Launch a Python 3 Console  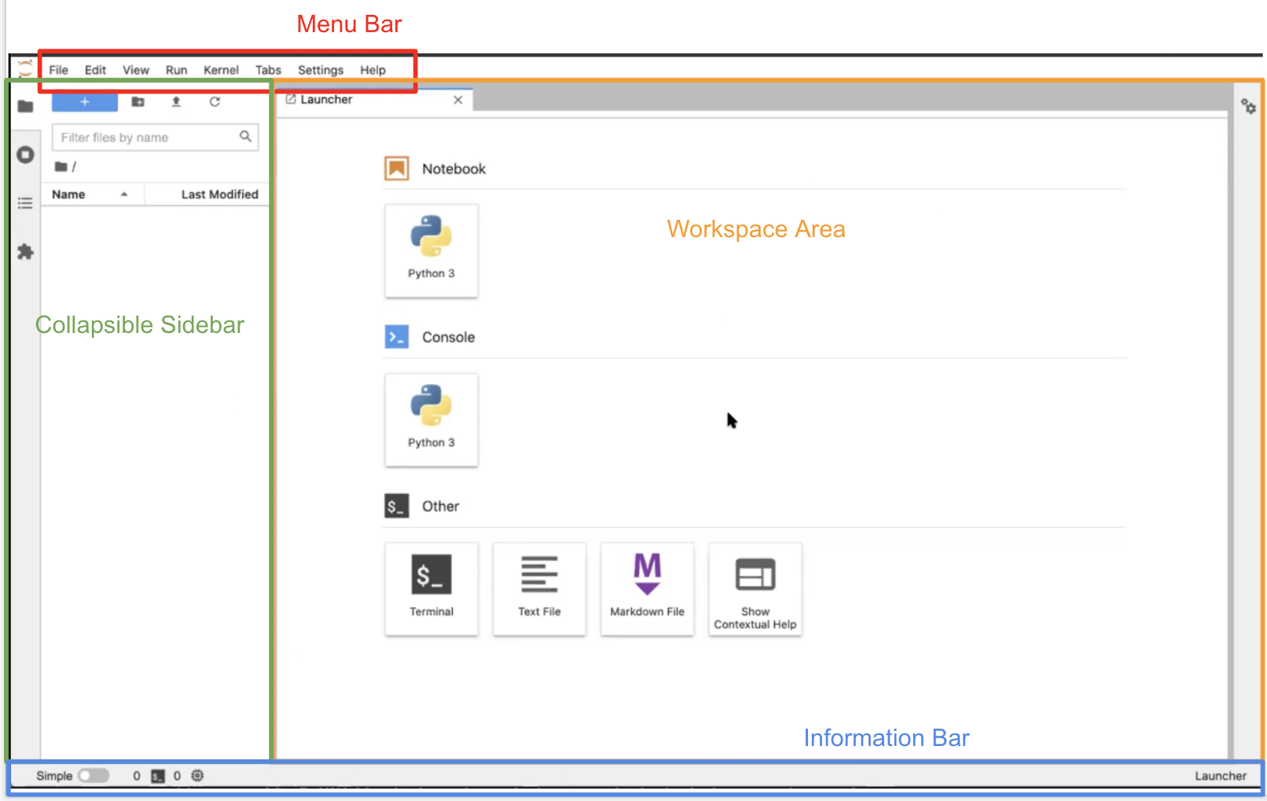pyautogui.click(x=431, y=420)
